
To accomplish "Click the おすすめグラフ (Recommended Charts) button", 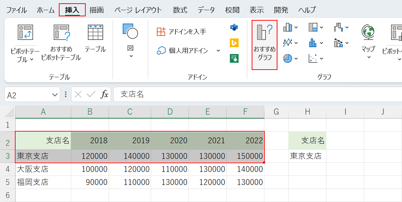I will pyautogui.click(x=264, y=45).
